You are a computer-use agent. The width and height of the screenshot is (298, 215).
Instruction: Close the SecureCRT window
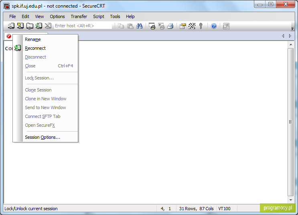pos(286,4)
